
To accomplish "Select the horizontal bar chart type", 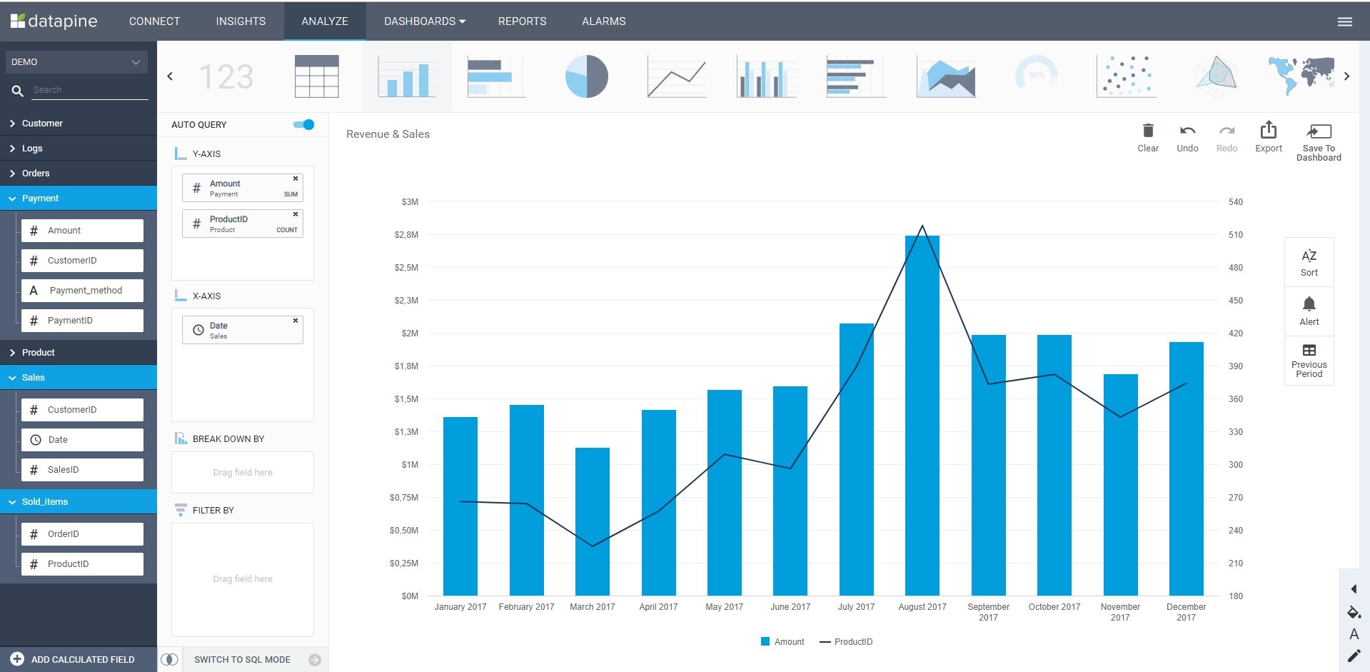I will coord(496,76).
